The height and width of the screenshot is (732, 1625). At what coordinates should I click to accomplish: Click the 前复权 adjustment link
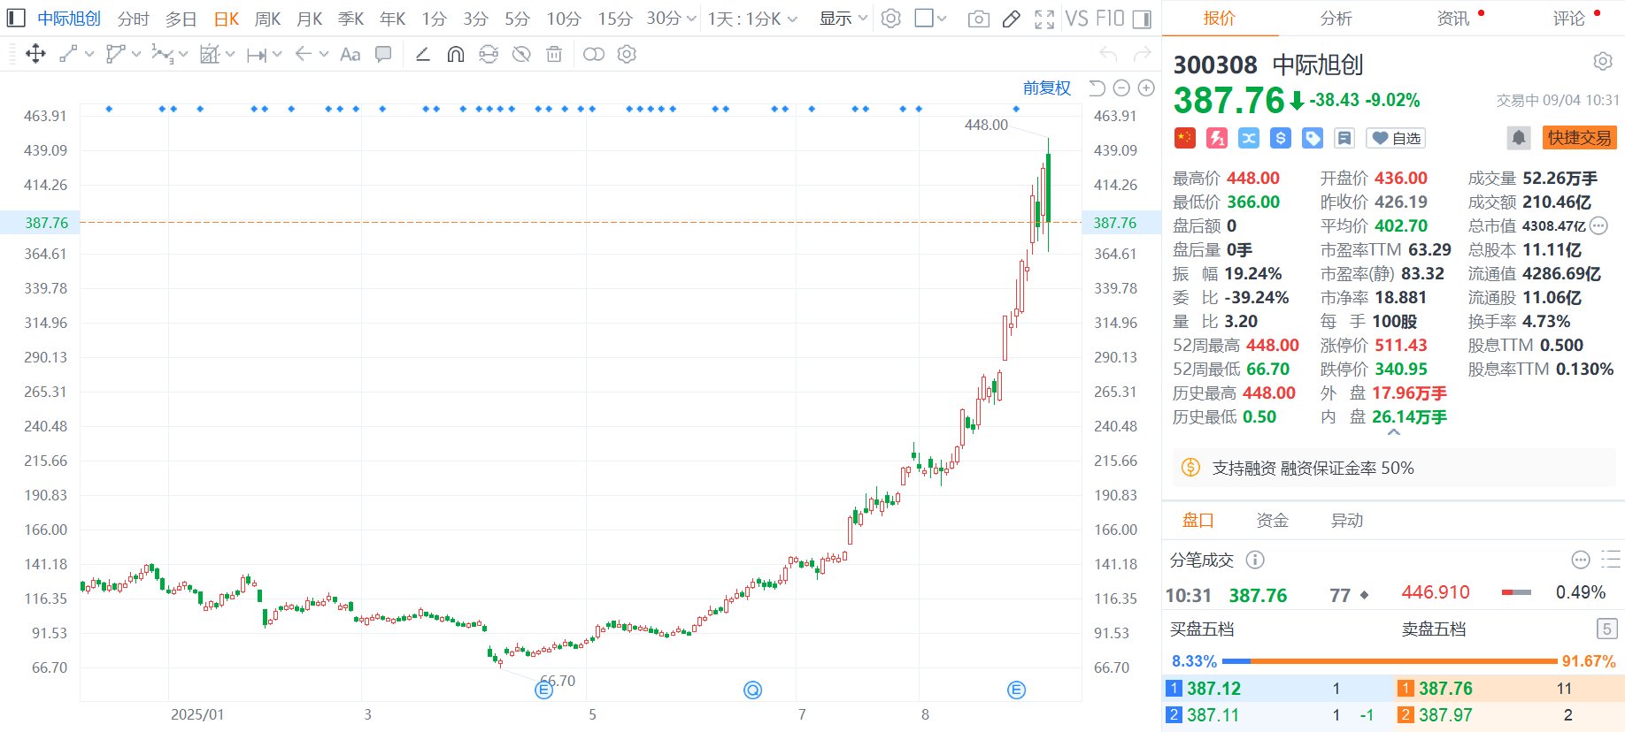pyautogui.click(x=1046, y=88)
